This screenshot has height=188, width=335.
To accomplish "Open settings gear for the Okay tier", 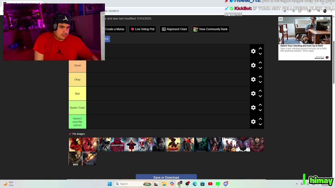I will [x=253, y=79].
